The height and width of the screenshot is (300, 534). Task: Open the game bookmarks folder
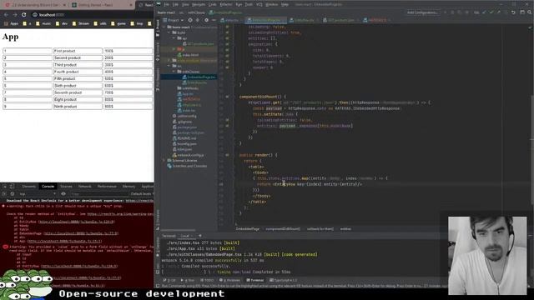coord(118,23)
